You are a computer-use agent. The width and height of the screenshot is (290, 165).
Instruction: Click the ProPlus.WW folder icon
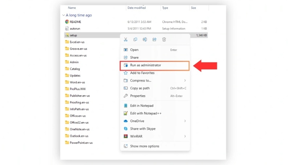coord(67,89)
